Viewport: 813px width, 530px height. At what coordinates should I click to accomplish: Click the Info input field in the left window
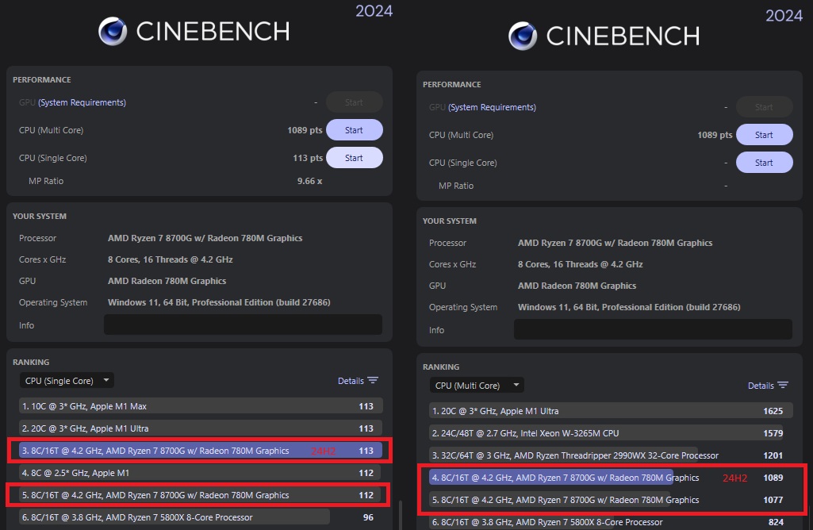pos(243,325)
